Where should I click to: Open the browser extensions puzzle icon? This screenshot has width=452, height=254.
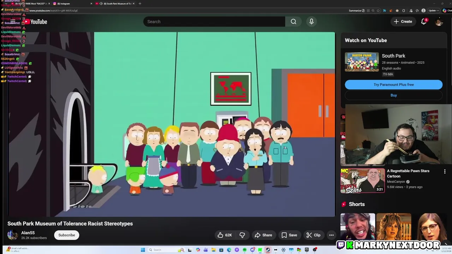[x=404, y=11]
